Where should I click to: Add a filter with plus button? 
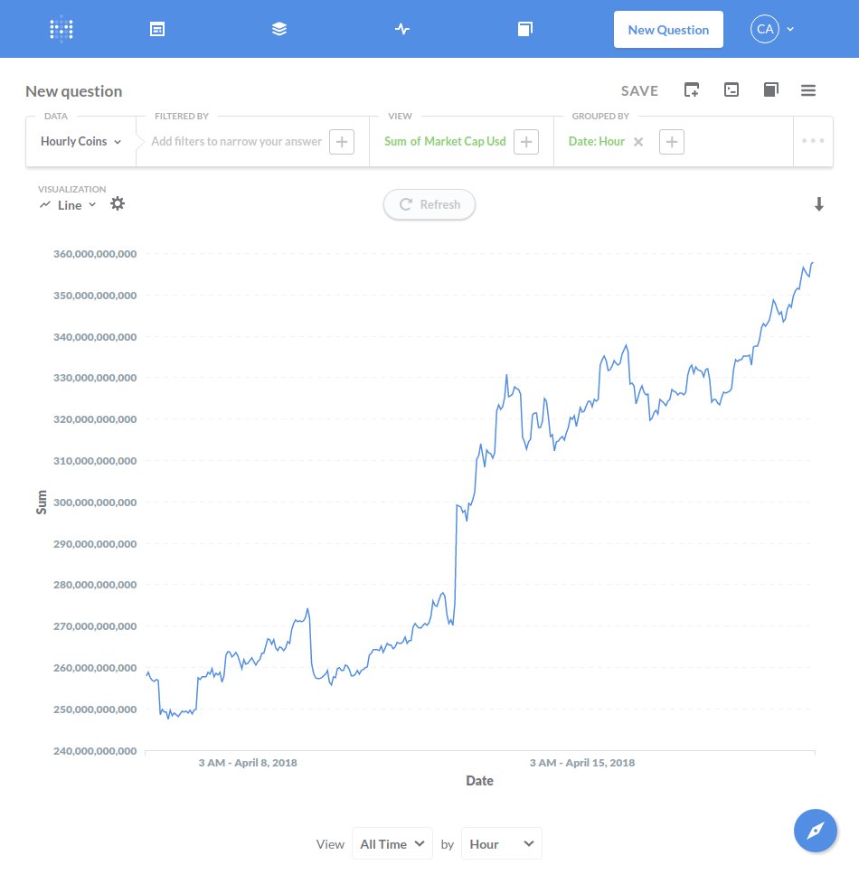tap(342, 142)
